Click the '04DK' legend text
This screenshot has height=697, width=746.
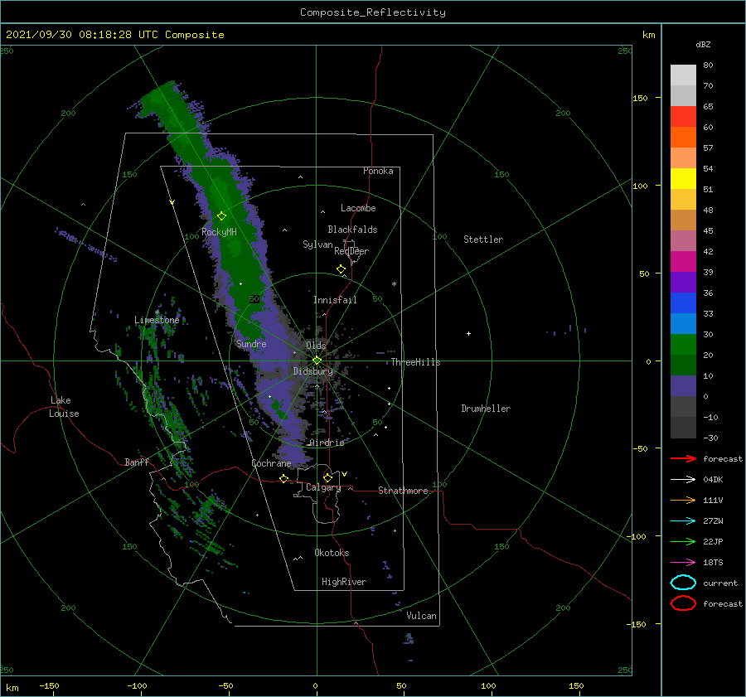(713, 480)
